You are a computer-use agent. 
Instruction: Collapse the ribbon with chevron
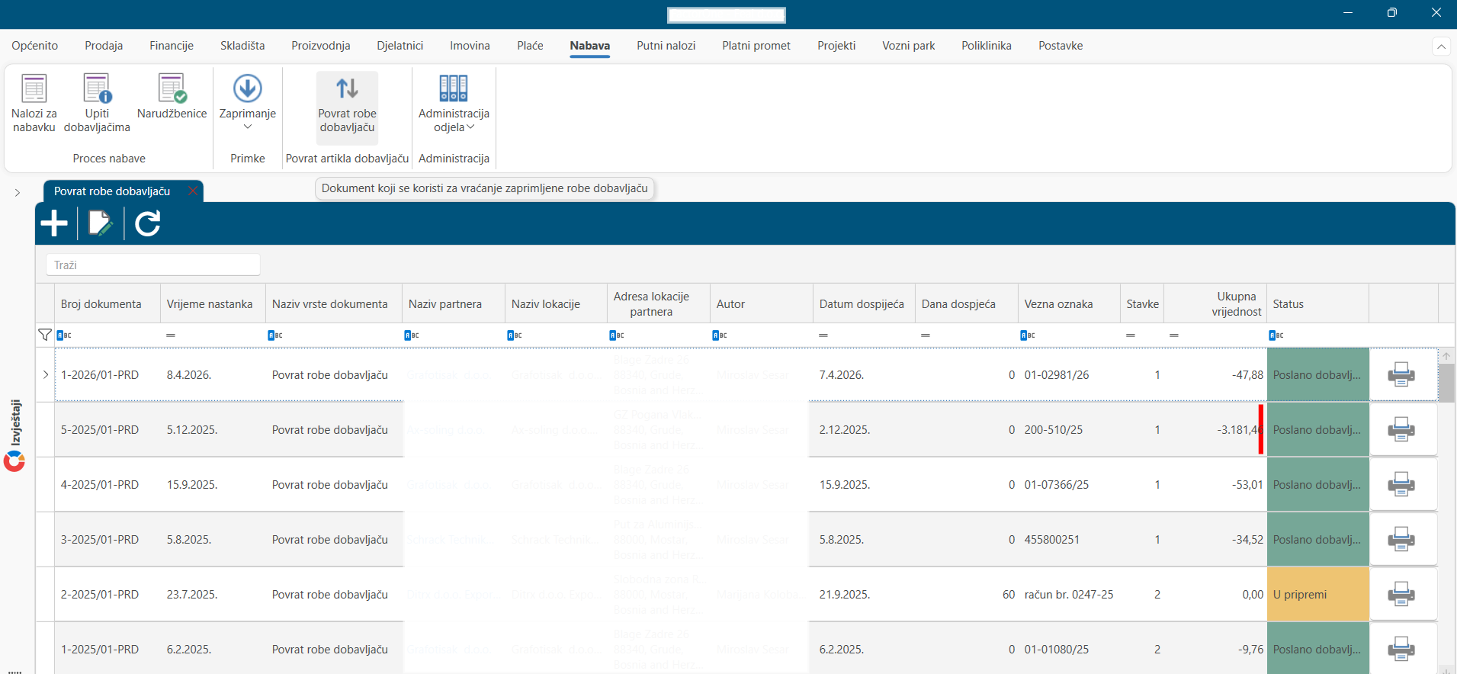1441,47
